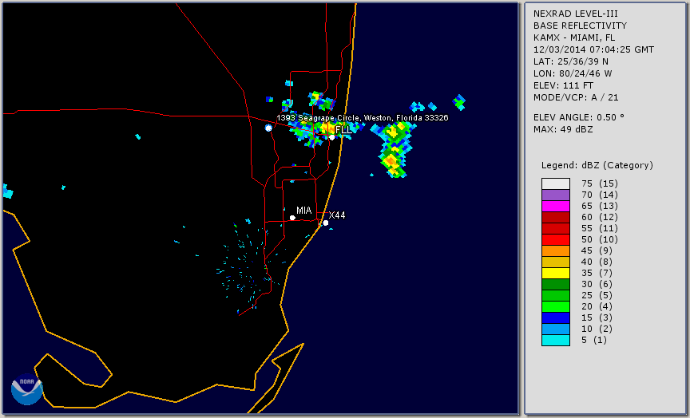
Task: Select the 30 dBZ dark green swatch
Action: click(x=556, y=284)
